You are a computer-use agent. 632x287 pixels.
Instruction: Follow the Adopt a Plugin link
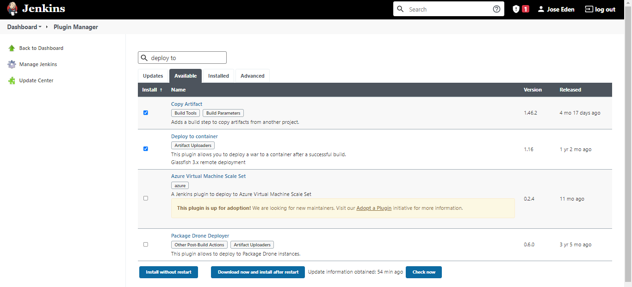point(374,208)
